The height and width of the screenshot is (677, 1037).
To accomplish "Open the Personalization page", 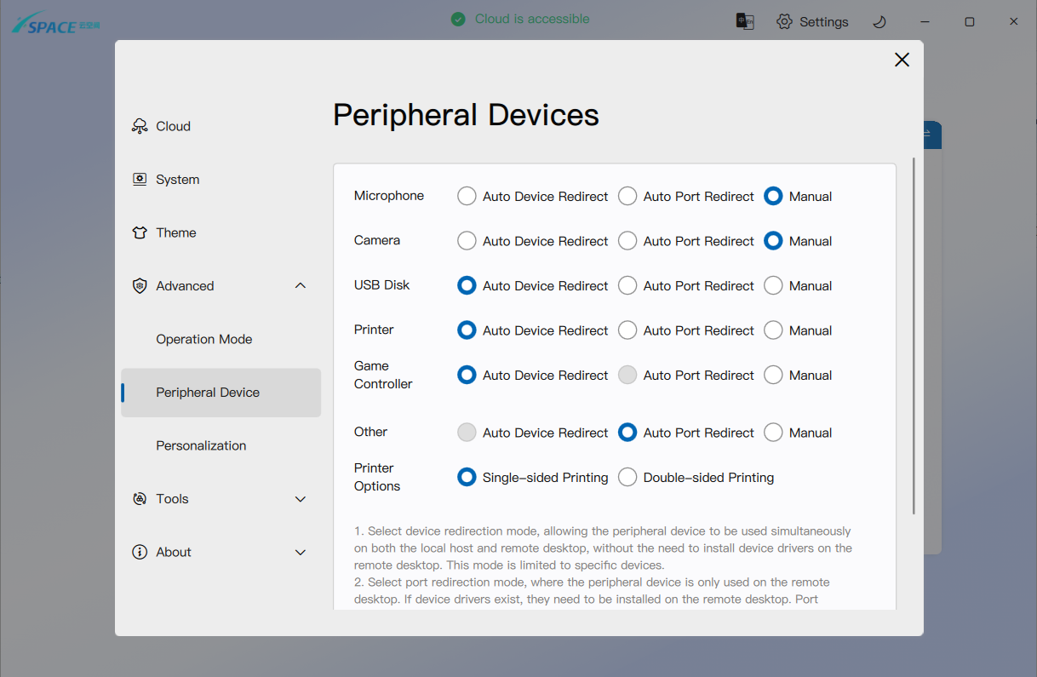I will tap(201, 445).
